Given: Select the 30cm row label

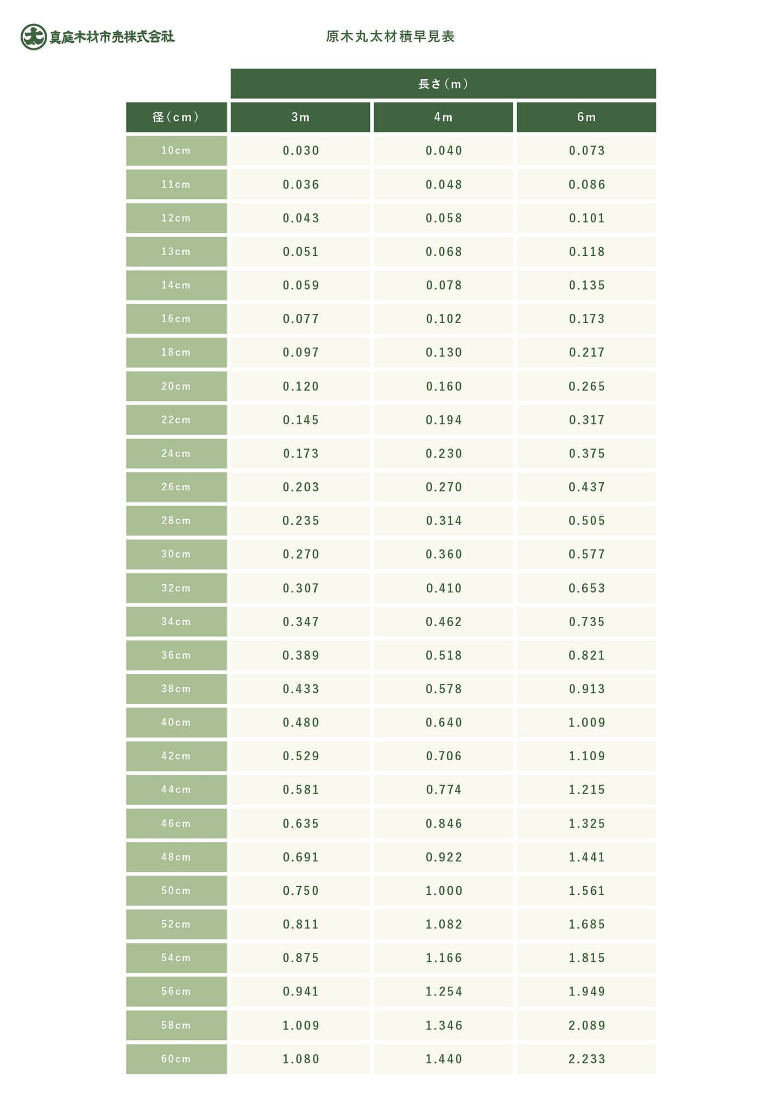Looking at the screenshot, I should (176, 554).
